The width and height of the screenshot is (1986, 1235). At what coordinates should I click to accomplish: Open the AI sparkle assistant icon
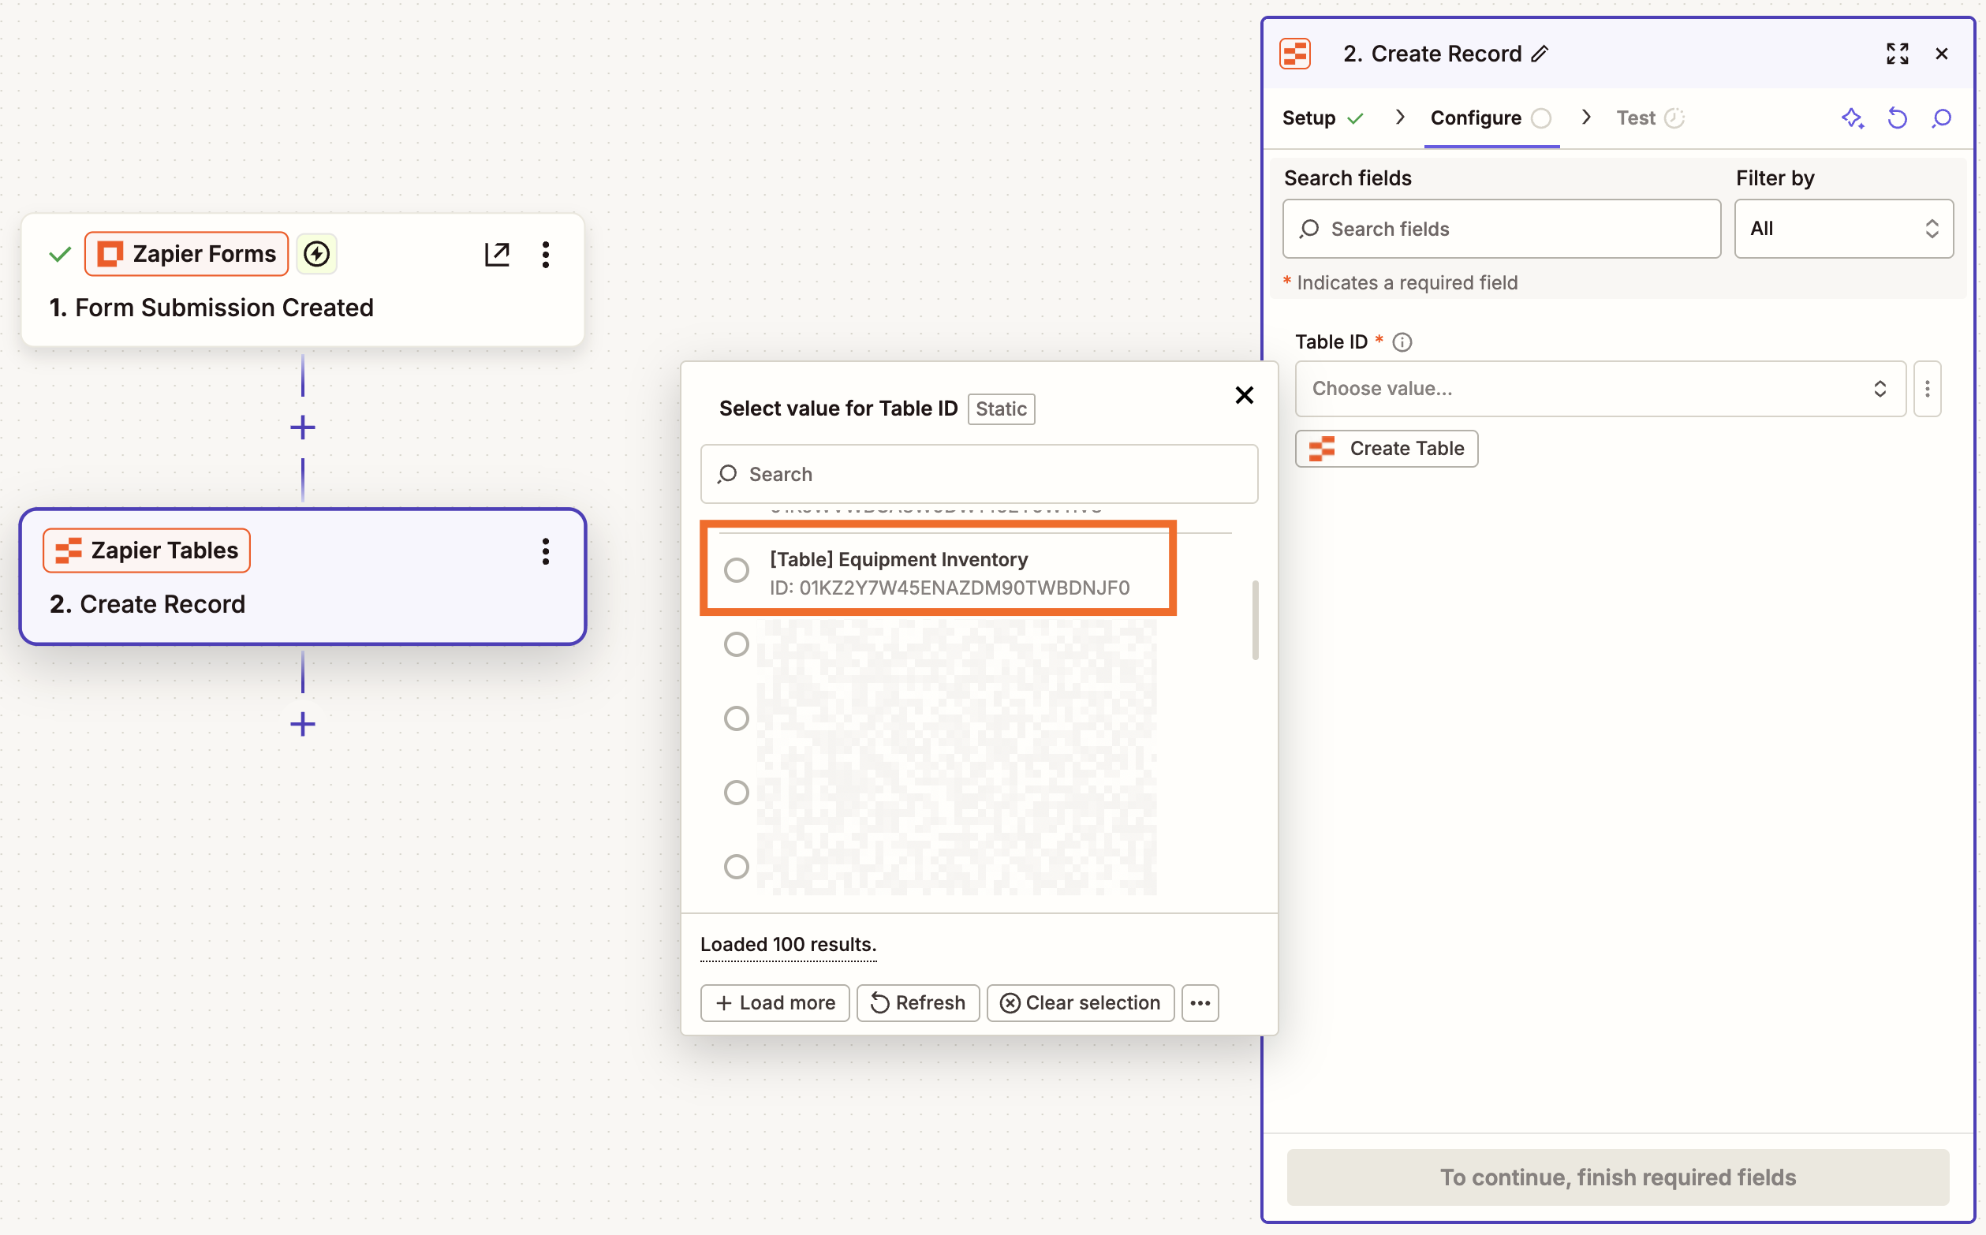point(1852,118)
